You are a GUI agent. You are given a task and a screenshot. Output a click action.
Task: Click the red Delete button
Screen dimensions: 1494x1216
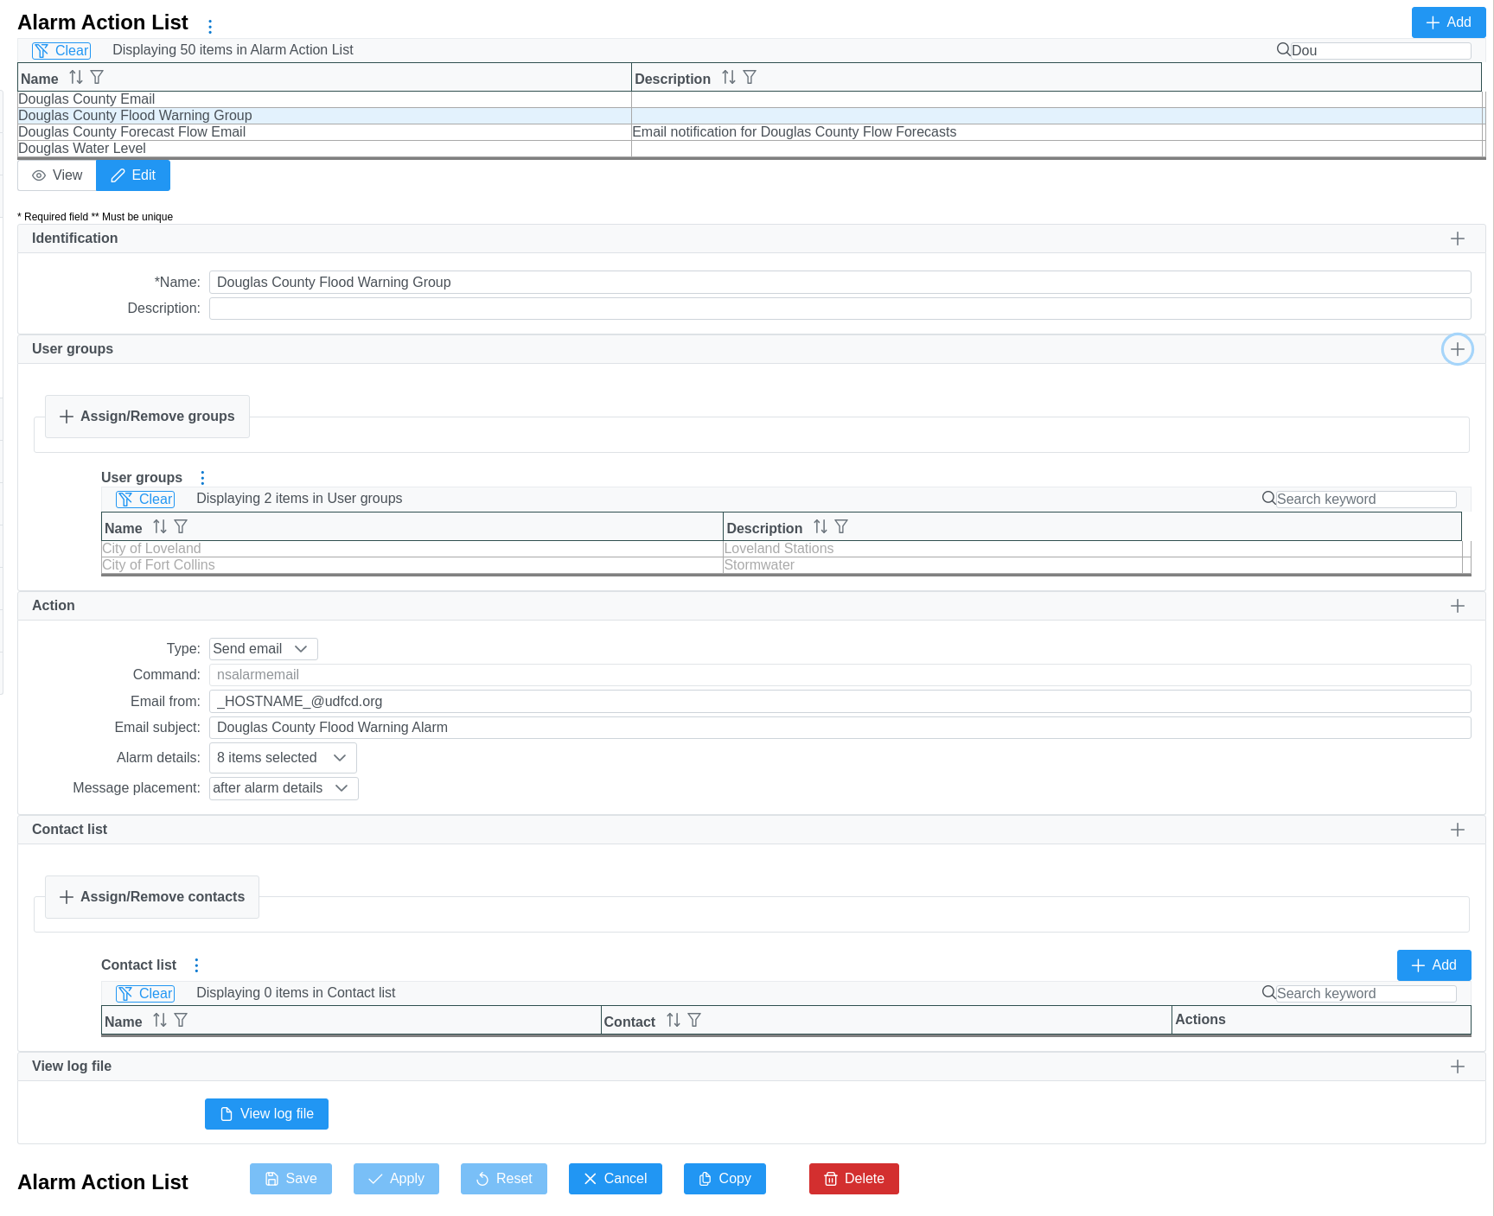point(853,1179)
